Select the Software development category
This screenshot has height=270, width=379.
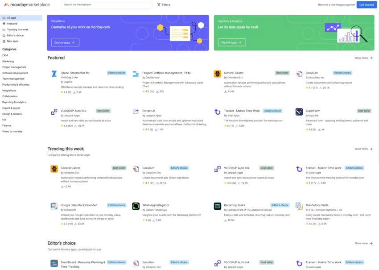tap(15, 73)
